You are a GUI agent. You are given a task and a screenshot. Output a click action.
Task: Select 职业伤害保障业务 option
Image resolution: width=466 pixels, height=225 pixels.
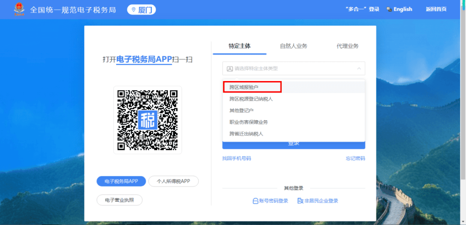(249, 122)
